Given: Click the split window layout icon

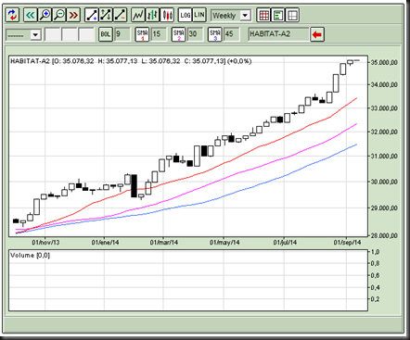Looking at the screenshot, I should click(292, 15).
